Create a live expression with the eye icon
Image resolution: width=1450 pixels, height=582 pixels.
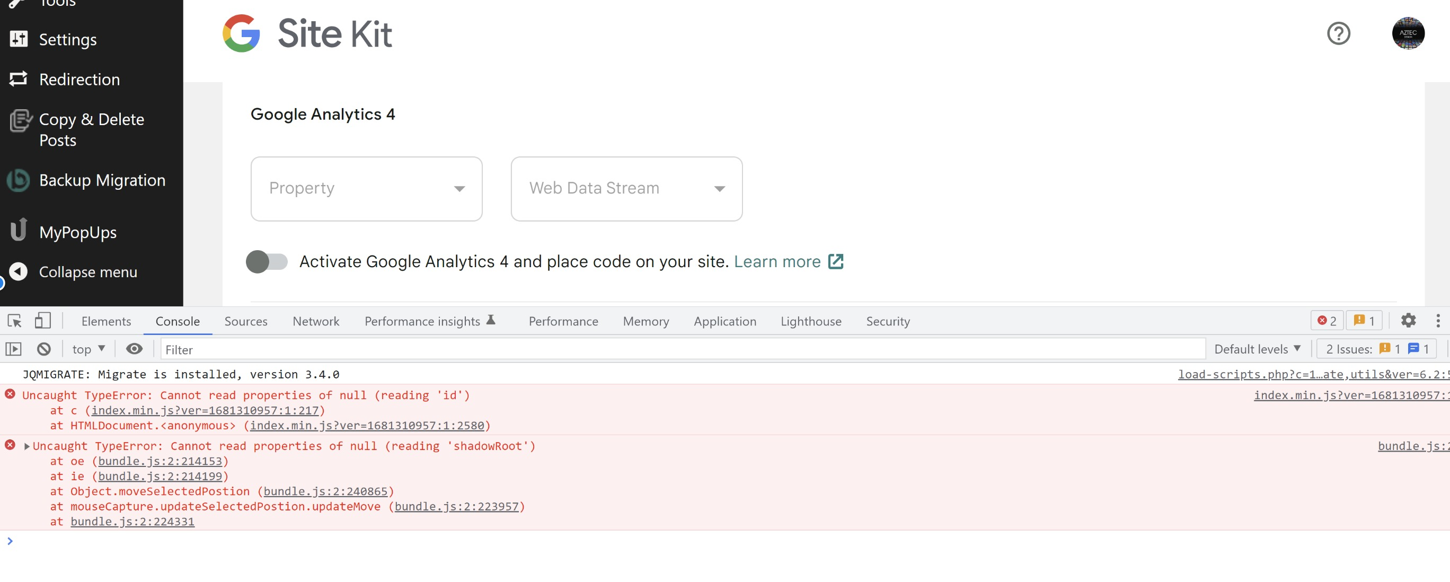point(135,349)
